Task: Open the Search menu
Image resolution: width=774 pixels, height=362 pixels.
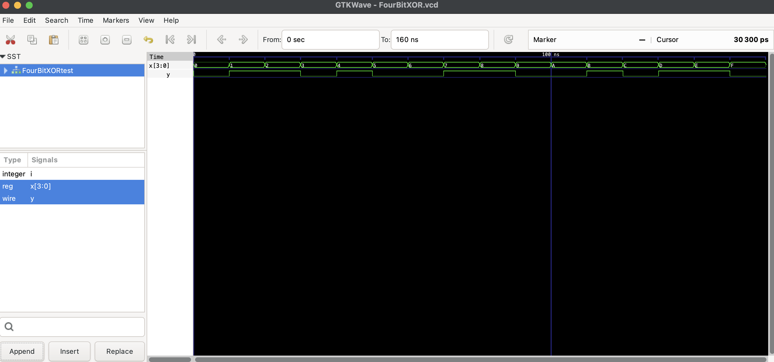Action: coord(56,20)
